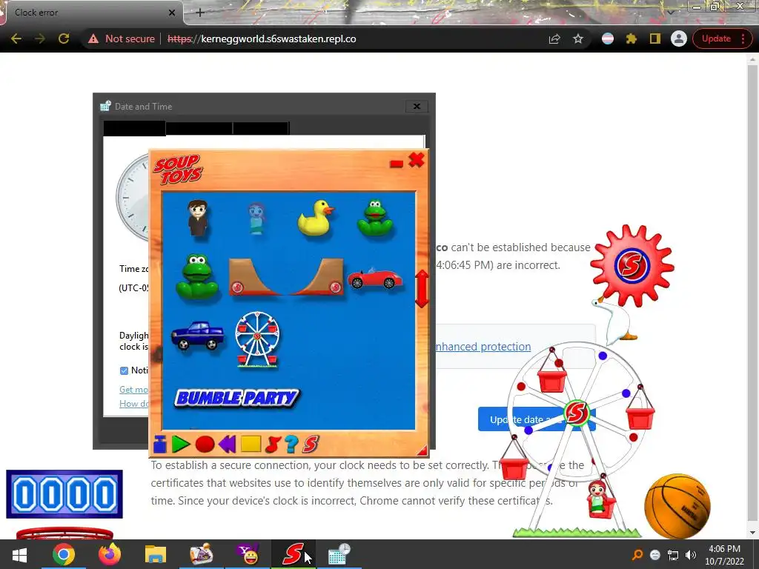The height and width of the screenshot is (569, 759).
Task: Open File Explorer from the taskbar
Action: (156, 554)
